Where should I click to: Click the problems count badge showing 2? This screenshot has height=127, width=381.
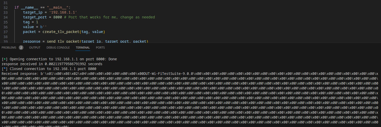point(21,48)
